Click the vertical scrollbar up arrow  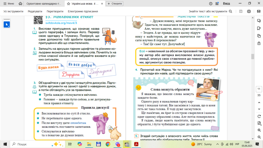(x=253, y=18)
